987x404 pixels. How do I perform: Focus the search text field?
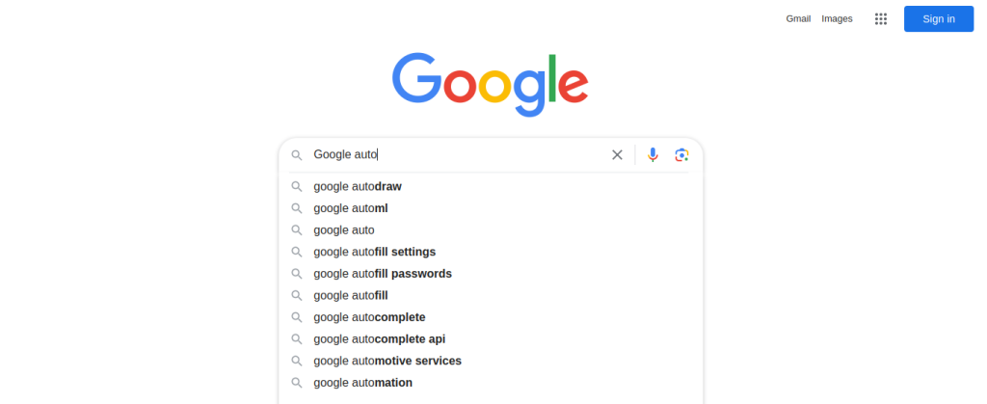tap(458, 155)
